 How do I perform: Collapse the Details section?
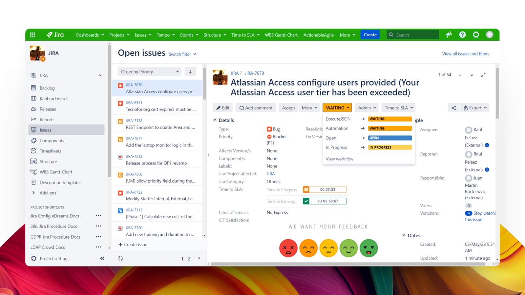215,120
